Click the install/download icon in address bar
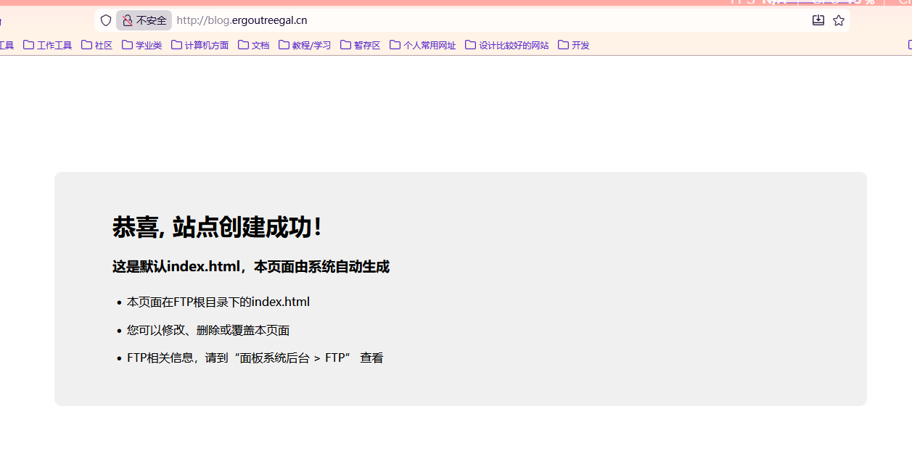 click(818, 20)
